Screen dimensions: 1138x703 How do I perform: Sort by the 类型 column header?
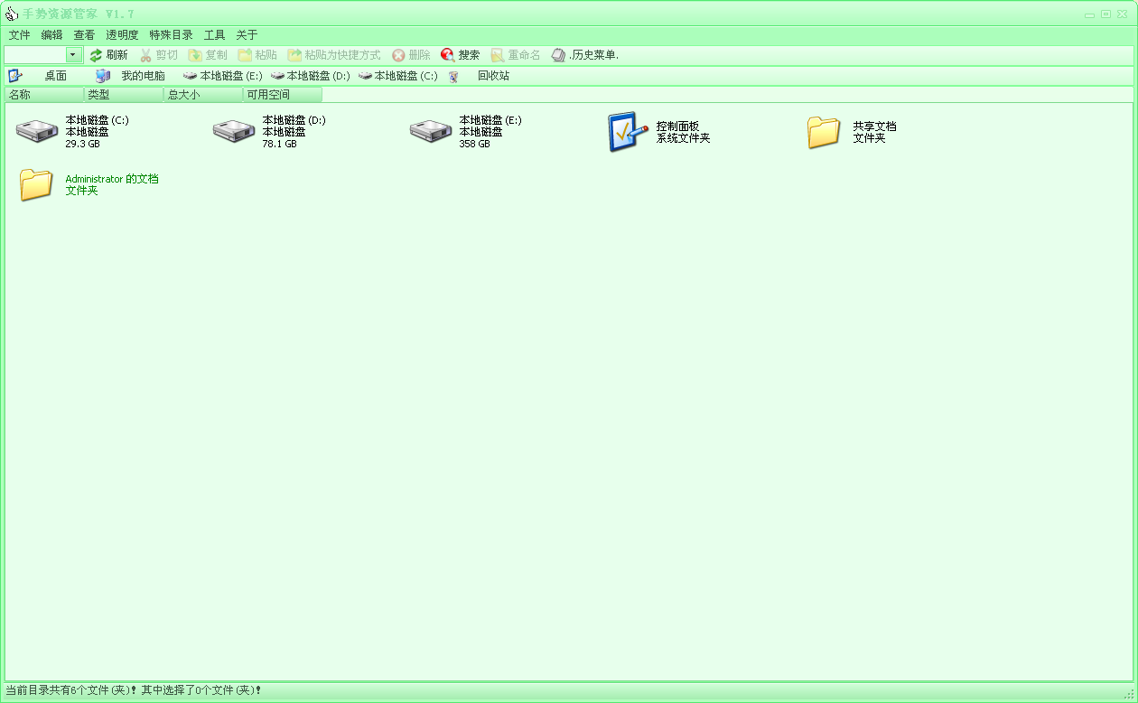(x=124, y=95)
